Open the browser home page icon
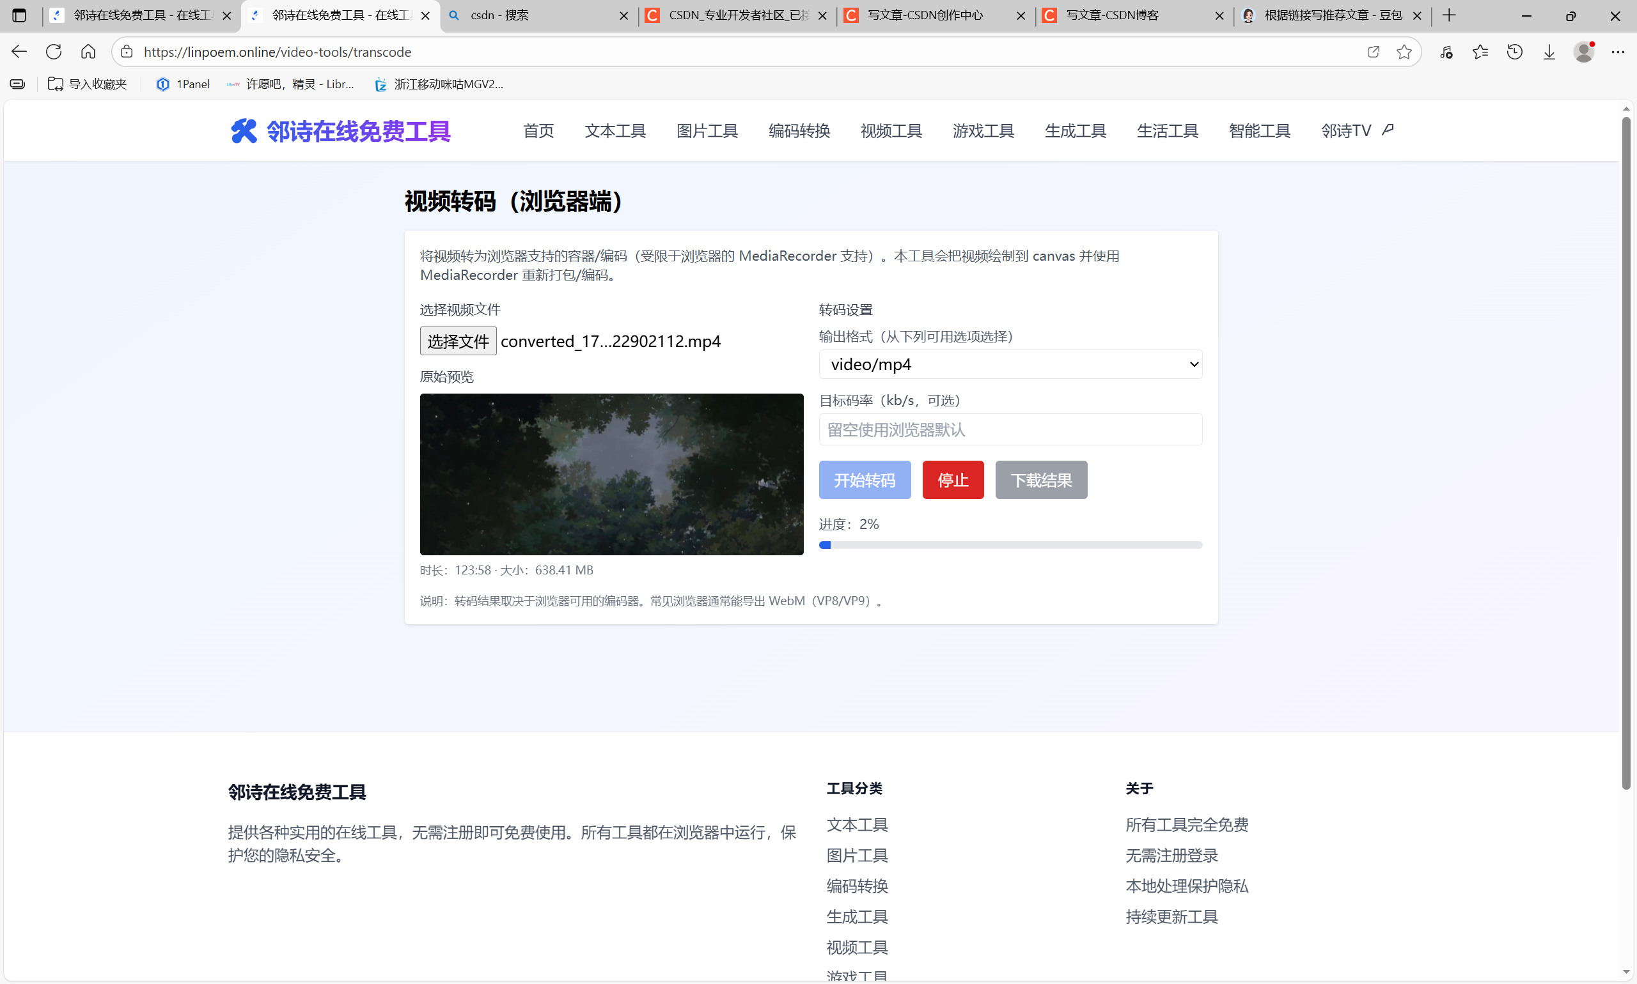This screenshot has height=984, width=1637. coord(88,51)
